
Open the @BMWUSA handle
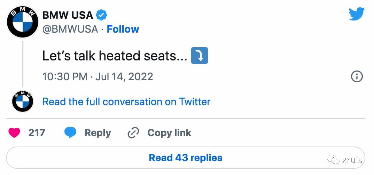pos(70,29)
